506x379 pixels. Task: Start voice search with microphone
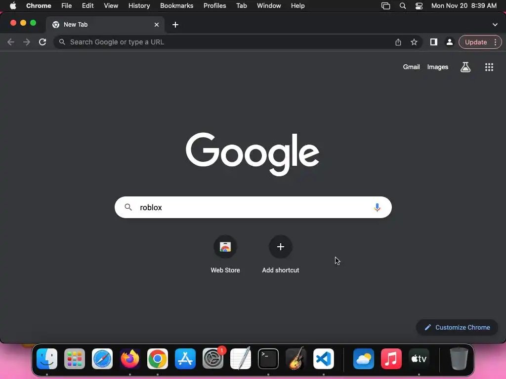pos(377,208)
